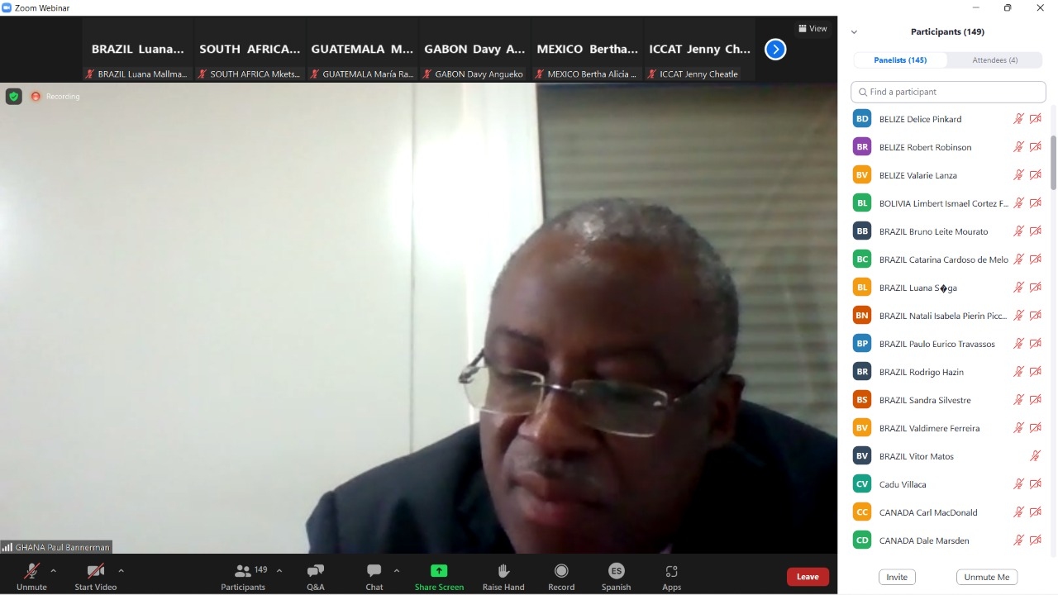Click muted mic icon for BRAZIL Vitor Matos
The image size is (1058, 595).
click(x=1035, y=456)
